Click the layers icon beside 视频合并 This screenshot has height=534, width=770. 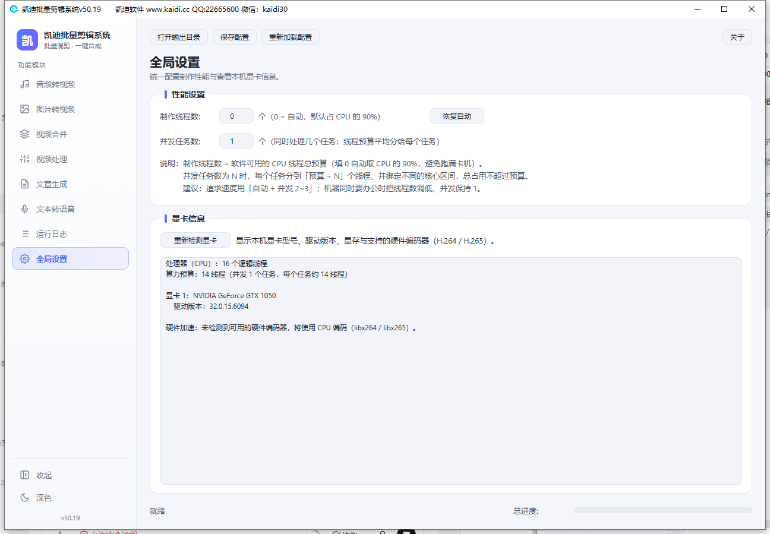coord(25,134)
